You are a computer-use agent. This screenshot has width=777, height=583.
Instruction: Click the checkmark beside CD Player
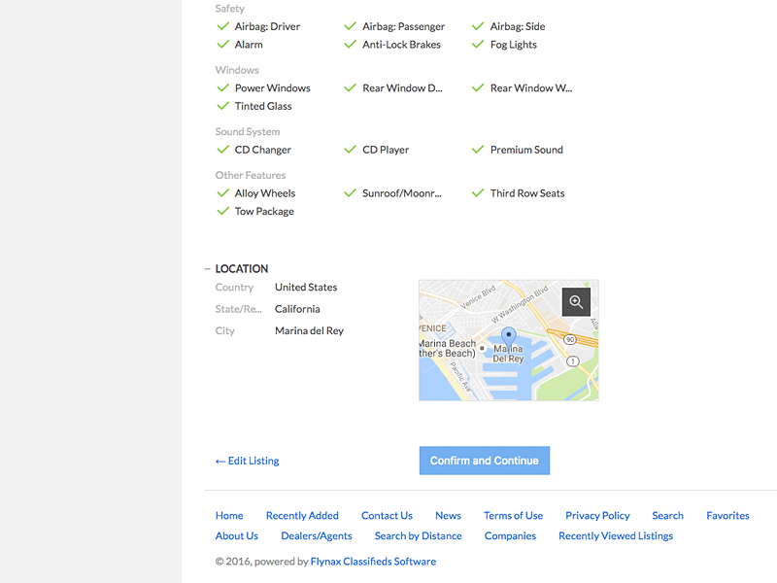[351, 150]
